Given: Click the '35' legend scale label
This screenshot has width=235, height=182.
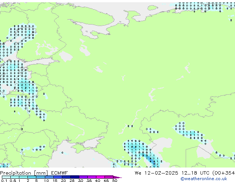Looking at the screenshot, I should tap(89, 181).
